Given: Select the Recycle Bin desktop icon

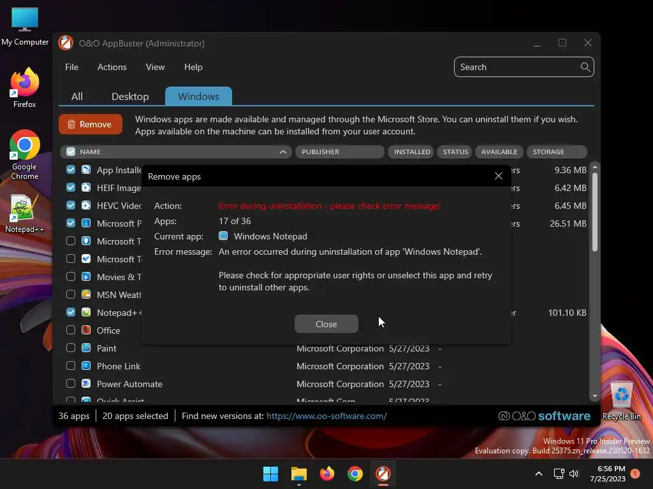Looking at the screenshot, I should click(x=621, y=401).
